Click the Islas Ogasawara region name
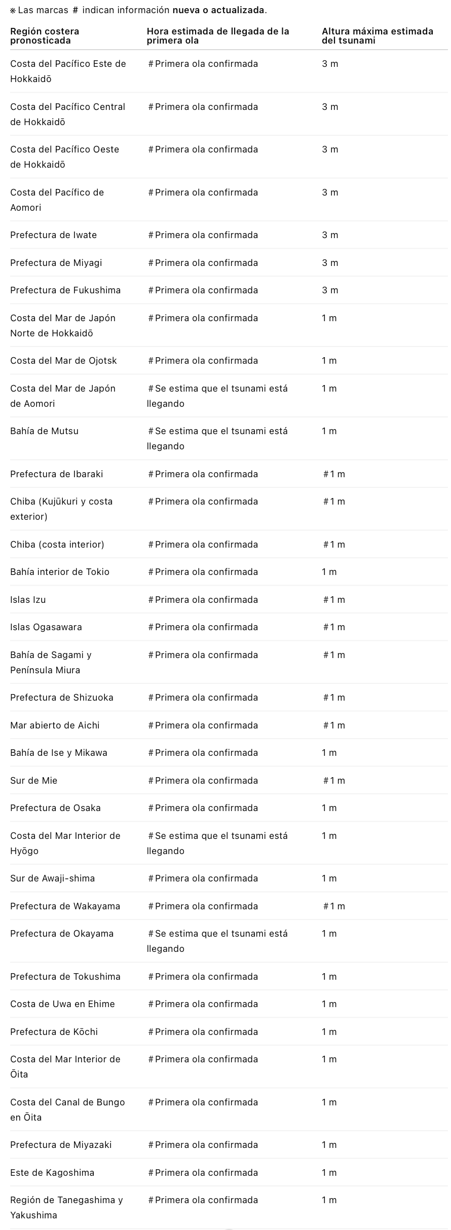Screen dimensions: 451x1230 point(46,627)
